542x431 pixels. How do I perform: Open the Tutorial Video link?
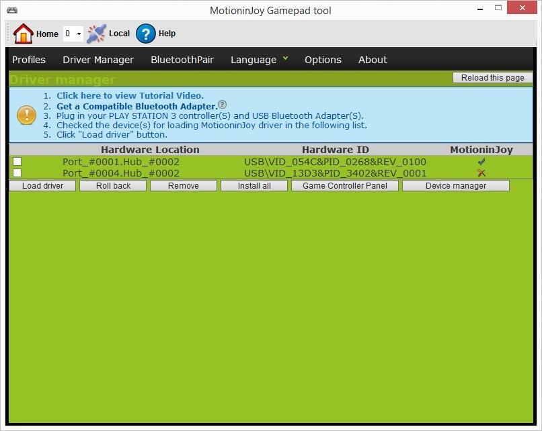(130, 95)
